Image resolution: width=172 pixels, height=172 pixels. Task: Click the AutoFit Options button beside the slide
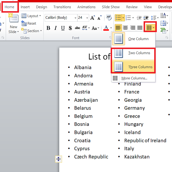click(x=58, y=159)
